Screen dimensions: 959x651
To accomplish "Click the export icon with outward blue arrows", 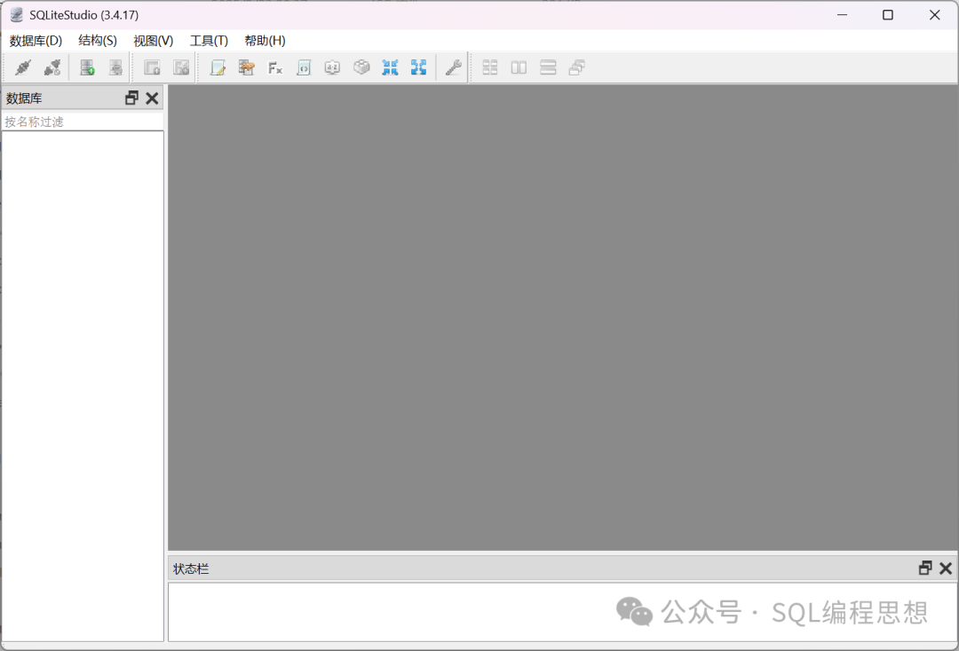I will [418, 67].
